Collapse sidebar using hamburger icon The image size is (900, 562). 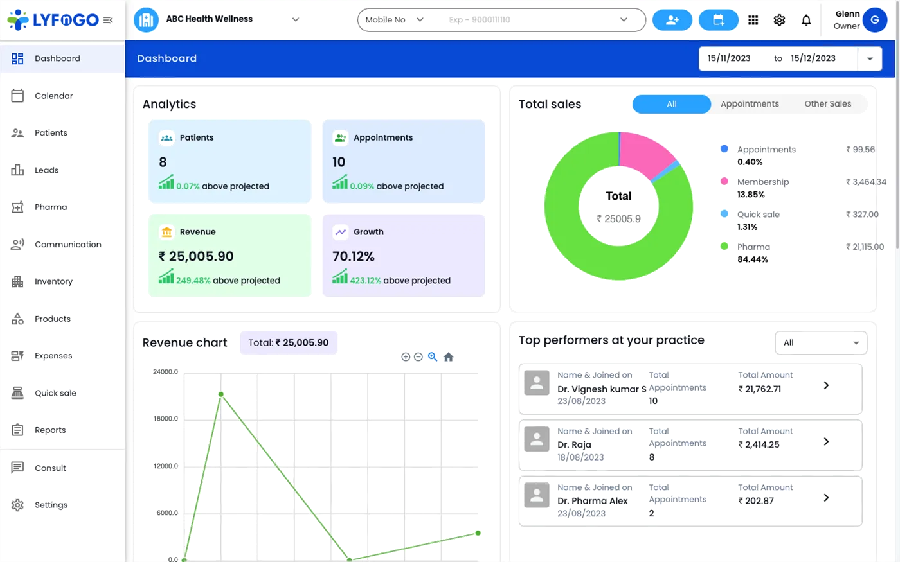[x=108, y=21]
